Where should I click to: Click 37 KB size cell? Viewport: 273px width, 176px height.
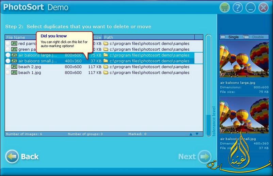tap(96, 61)
